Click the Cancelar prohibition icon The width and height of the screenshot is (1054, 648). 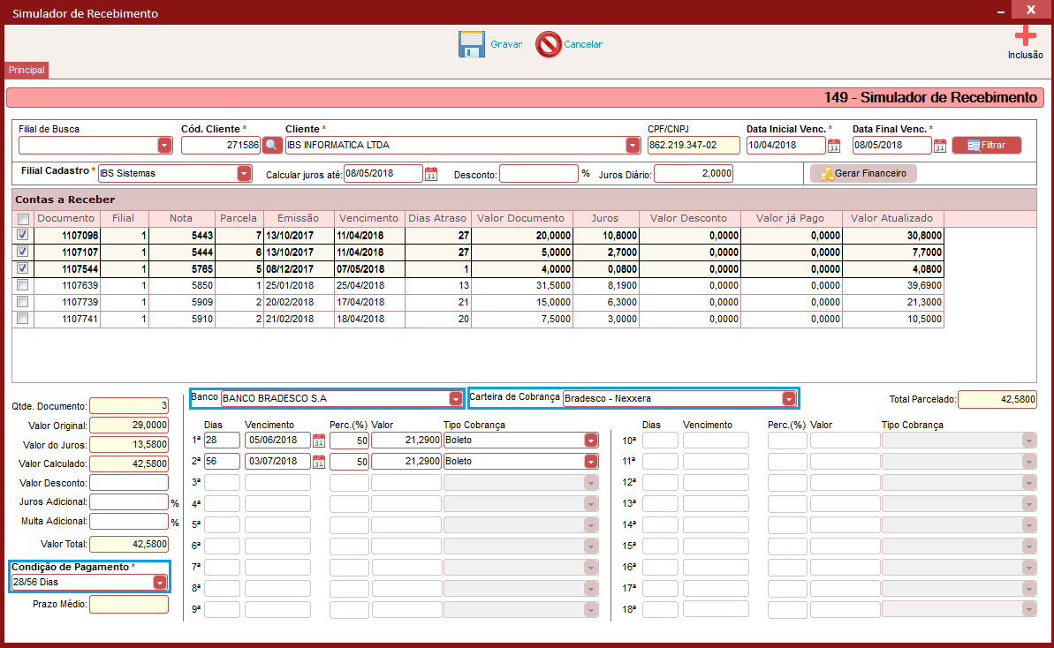[549, 44]
